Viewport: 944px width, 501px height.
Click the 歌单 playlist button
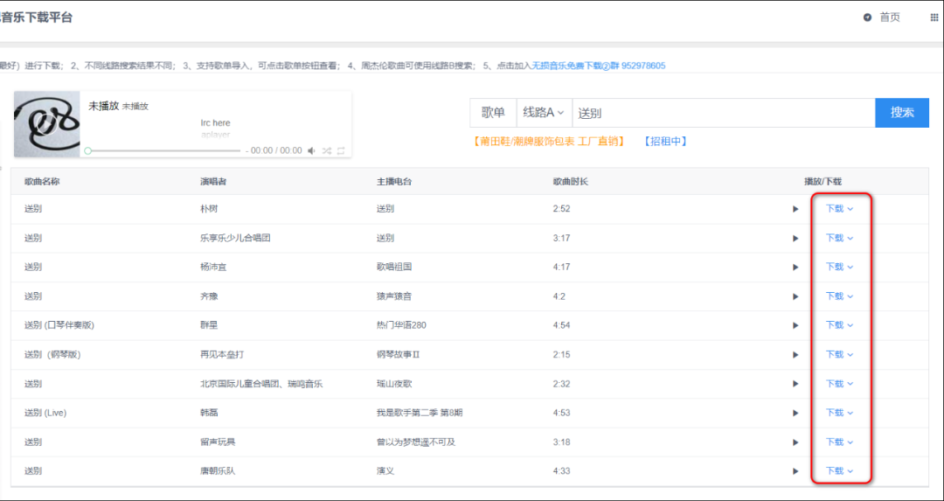coord(493,113)
